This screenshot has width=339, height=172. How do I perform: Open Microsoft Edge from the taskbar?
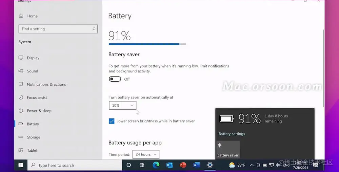click(x=156, y=165)
